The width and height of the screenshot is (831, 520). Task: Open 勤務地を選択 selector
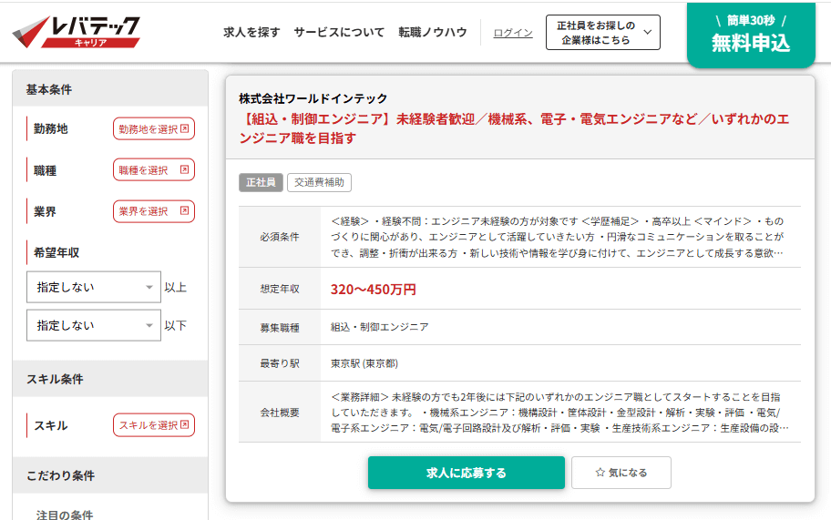tap(154, 128)
